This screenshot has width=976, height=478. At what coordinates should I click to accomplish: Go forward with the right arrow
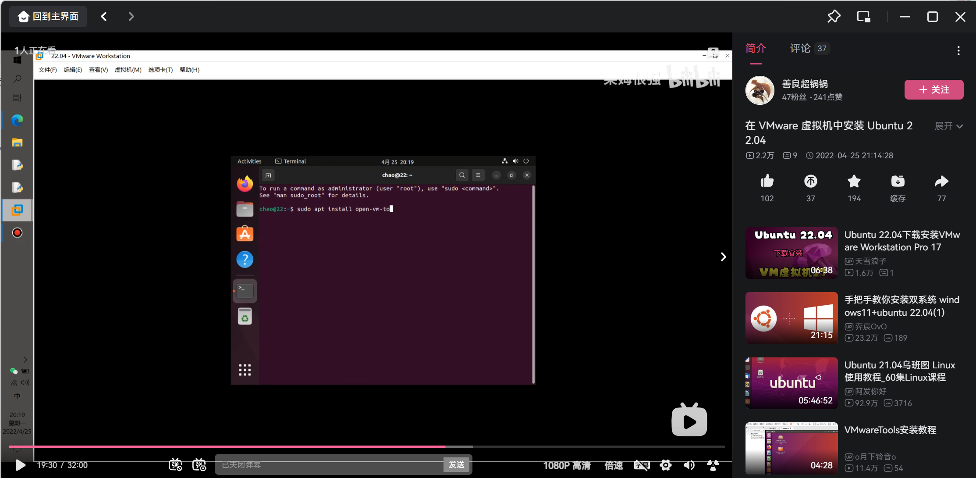(x=131, y=17)
